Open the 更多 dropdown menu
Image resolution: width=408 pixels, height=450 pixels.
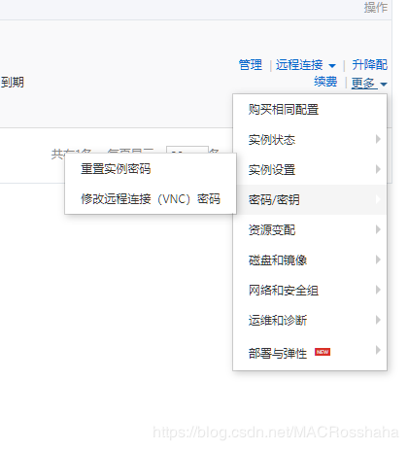pyautogui.click(x=369, y=84)
